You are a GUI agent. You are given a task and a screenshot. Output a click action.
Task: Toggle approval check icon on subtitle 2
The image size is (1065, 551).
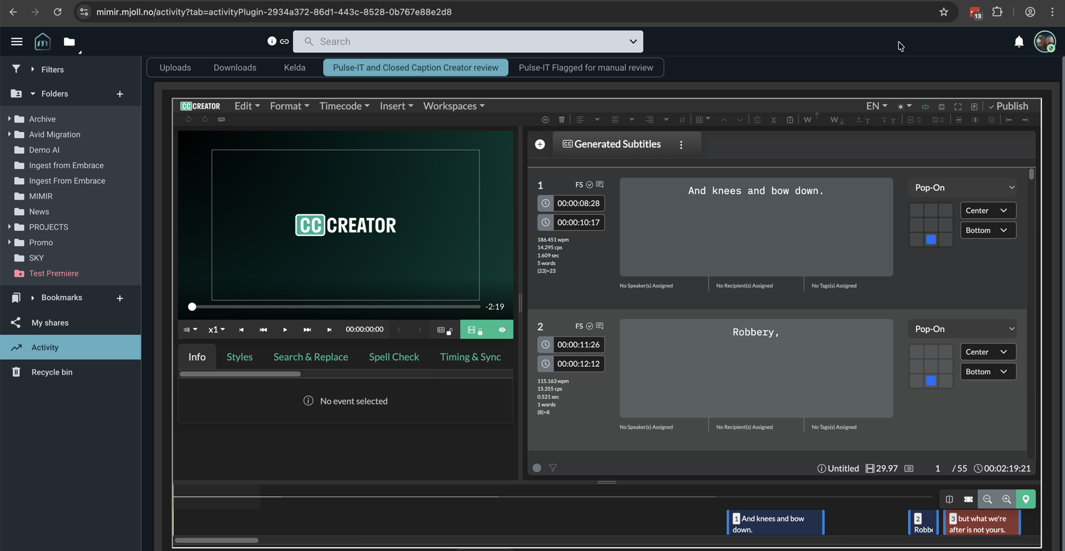click(589, 326)
